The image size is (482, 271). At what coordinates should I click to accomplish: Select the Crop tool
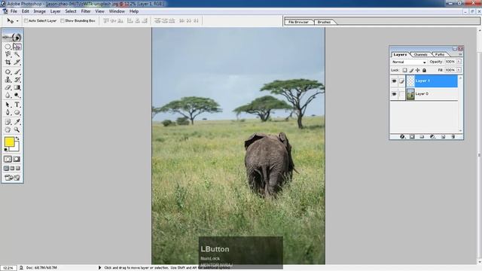click(x=8, y=62)
